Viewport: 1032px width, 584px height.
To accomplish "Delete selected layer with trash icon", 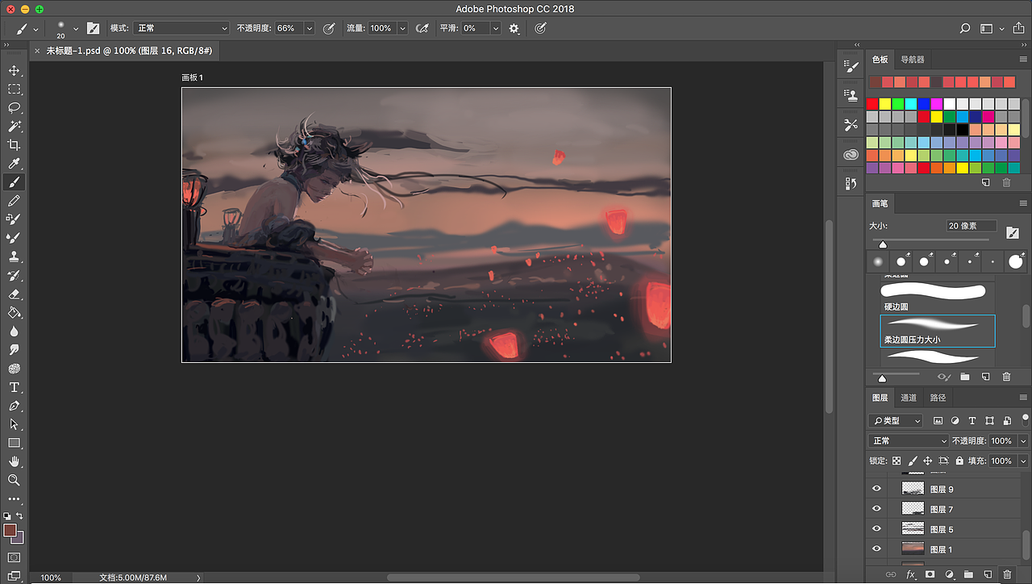I will coord(1006,574).
